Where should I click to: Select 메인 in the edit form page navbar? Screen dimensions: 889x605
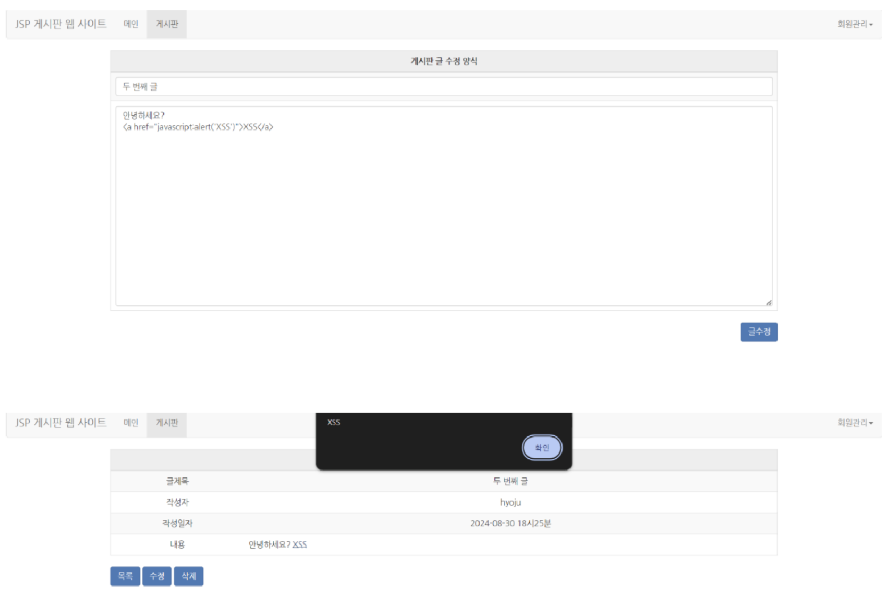[x=131, y=24]
